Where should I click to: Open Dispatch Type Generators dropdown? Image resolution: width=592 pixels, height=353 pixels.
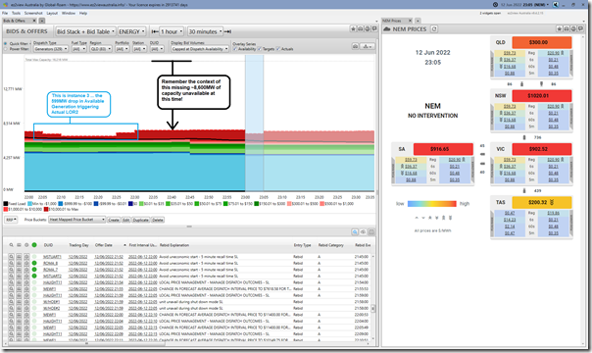tap(51, 49)
